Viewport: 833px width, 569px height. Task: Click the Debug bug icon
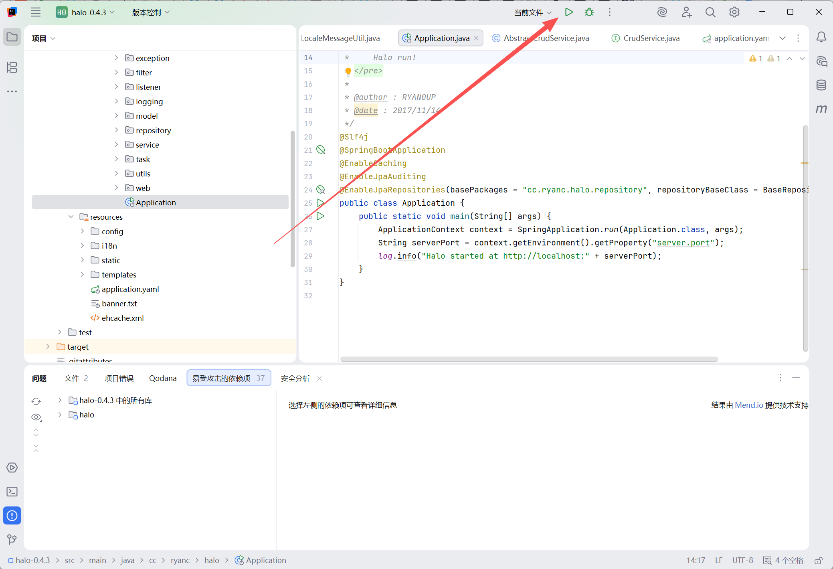pyautogui.click(x=589, y=12)
